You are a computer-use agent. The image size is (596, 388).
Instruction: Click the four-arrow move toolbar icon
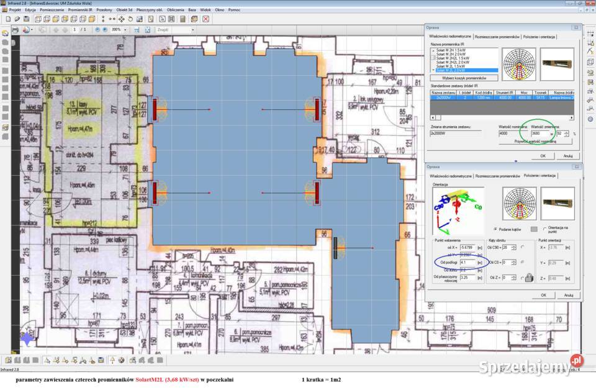click(x=121, y=19)
